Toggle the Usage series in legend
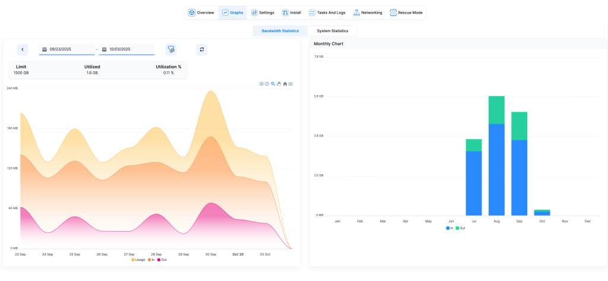The width and height of the screenshot is (608, 281). point(137,260)
